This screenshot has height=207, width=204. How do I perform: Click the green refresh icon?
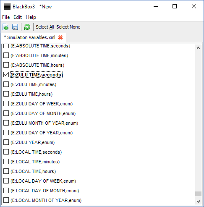[27, 27]
